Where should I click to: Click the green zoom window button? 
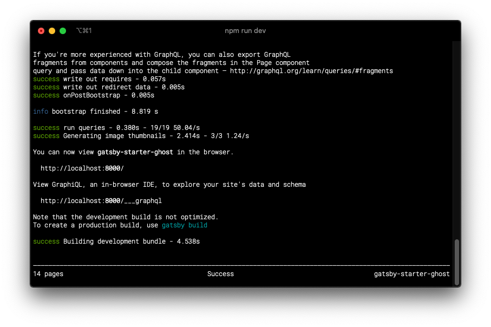(x=63, y=31)
